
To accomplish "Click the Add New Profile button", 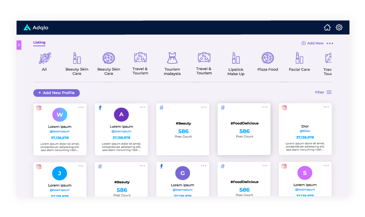I will coord(57,93).
